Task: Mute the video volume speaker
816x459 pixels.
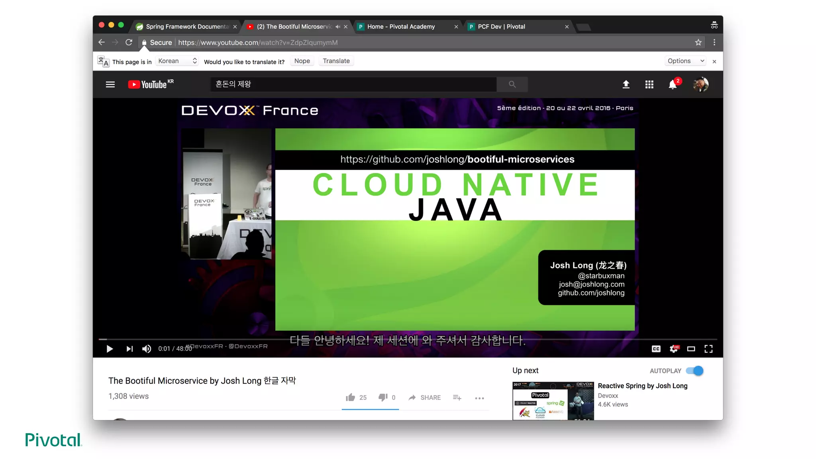Action: (147, 349)
